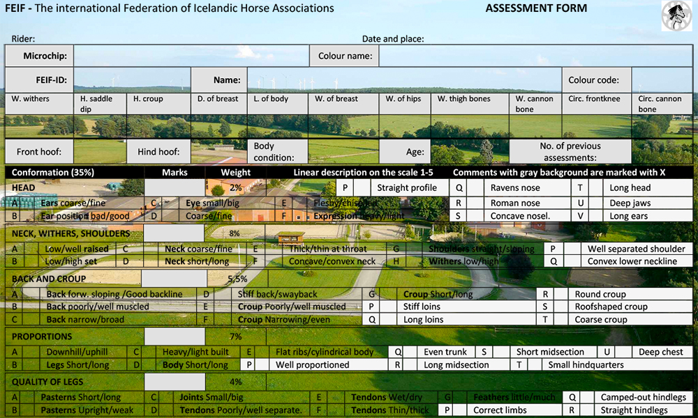Screen dimensions: 698x418
Task: Select the Front hoof value field
Action: tap(100, 151)
